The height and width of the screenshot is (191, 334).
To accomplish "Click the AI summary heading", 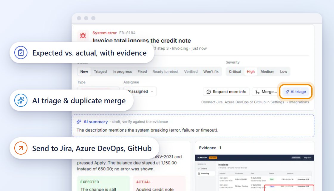I will point(95,122).
